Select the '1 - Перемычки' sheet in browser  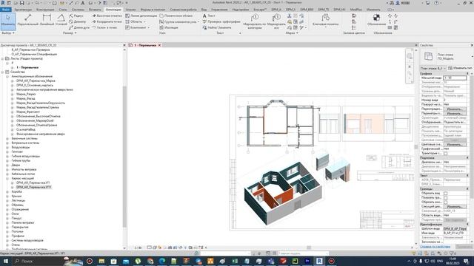click(27, 67)
